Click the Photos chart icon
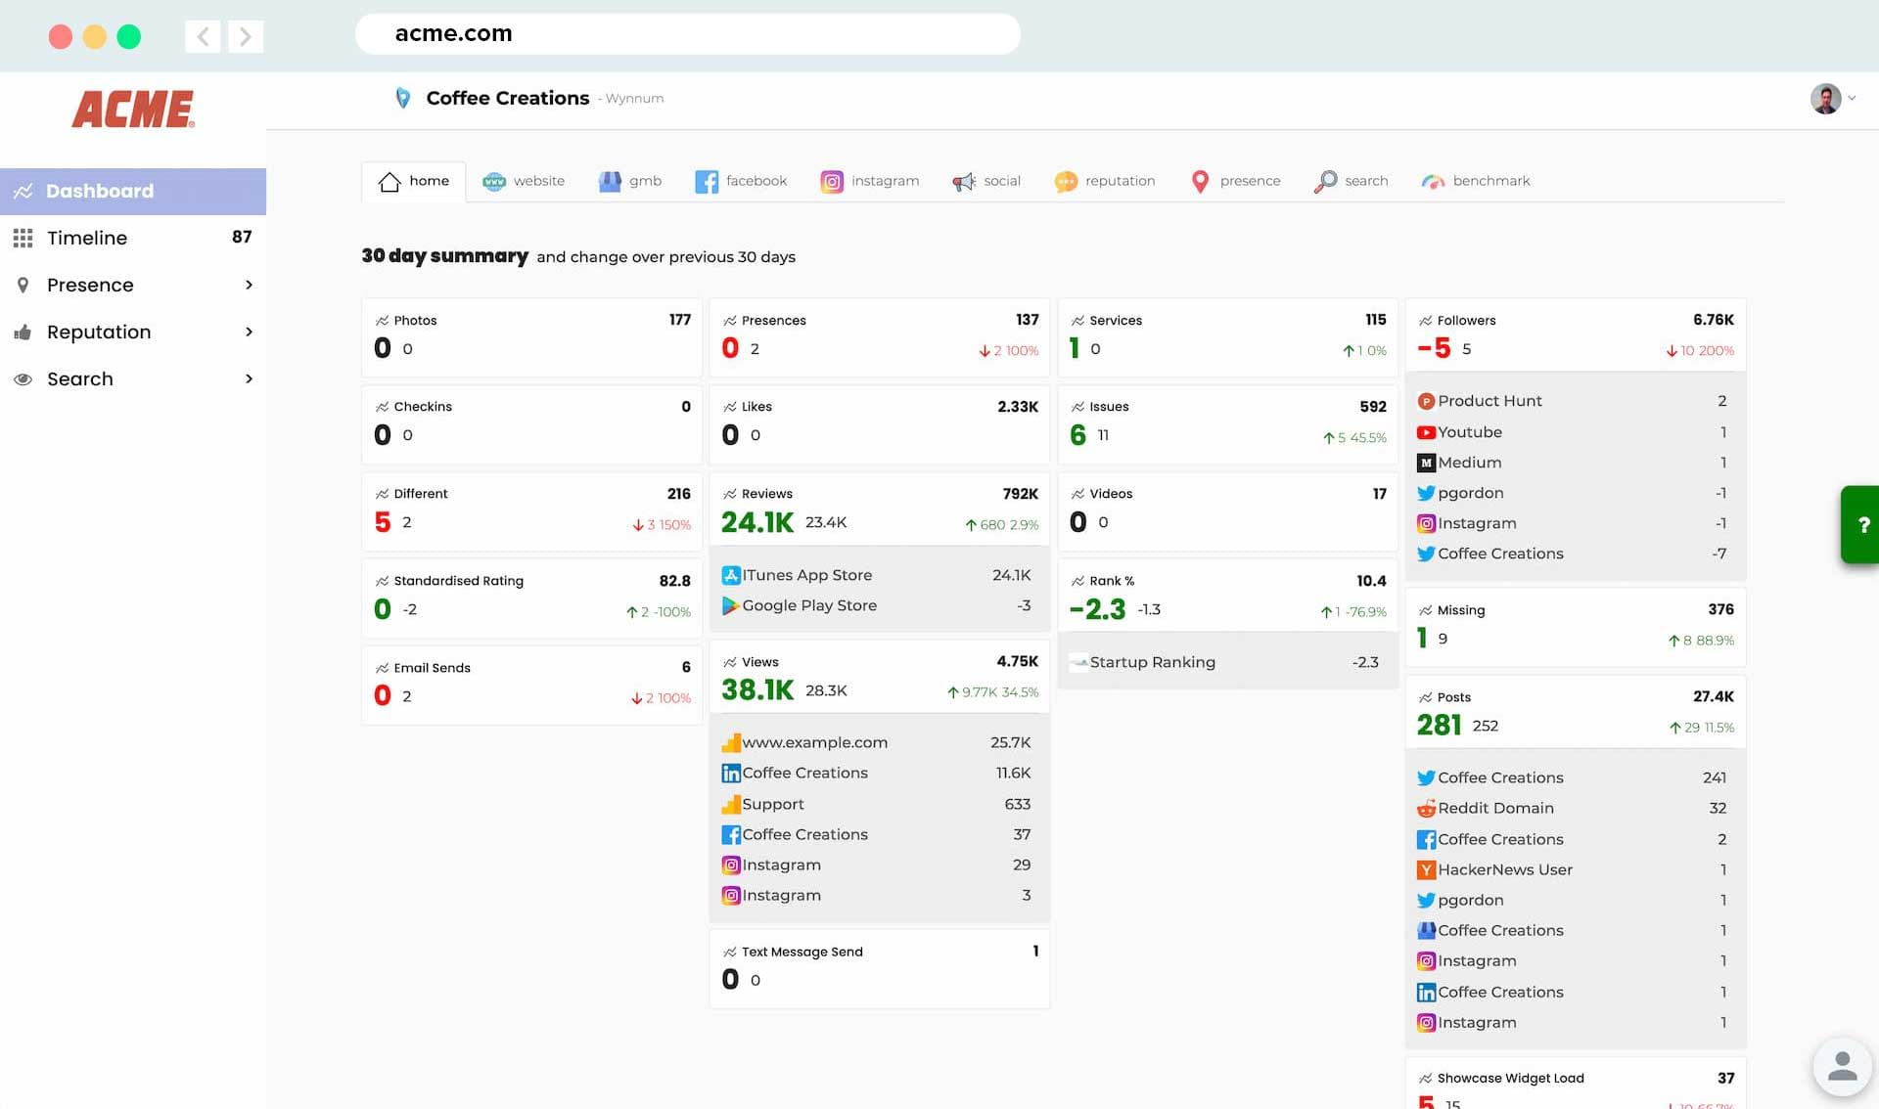Image resolution: width=1879 pixels, height=1109 pixels. [382, 321]
